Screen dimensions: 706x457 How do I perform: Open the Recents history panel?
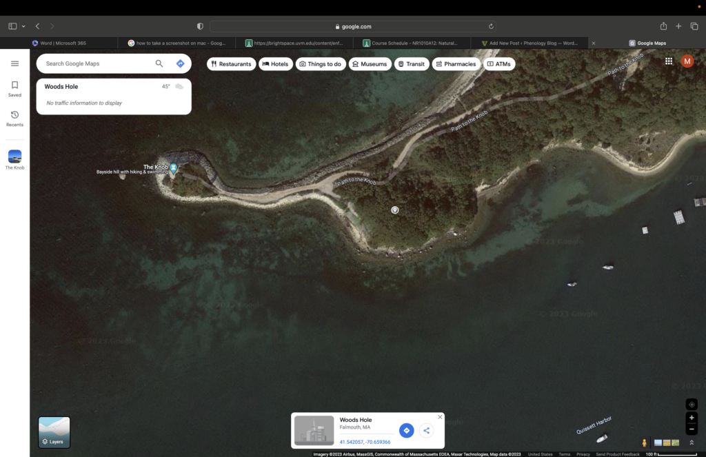[14, 119]
